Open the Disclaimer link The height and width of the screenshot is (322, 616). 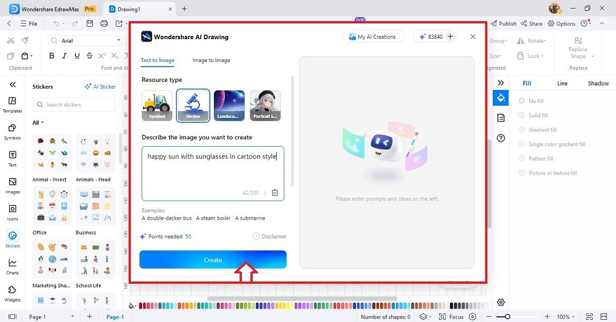coord(269,236)
